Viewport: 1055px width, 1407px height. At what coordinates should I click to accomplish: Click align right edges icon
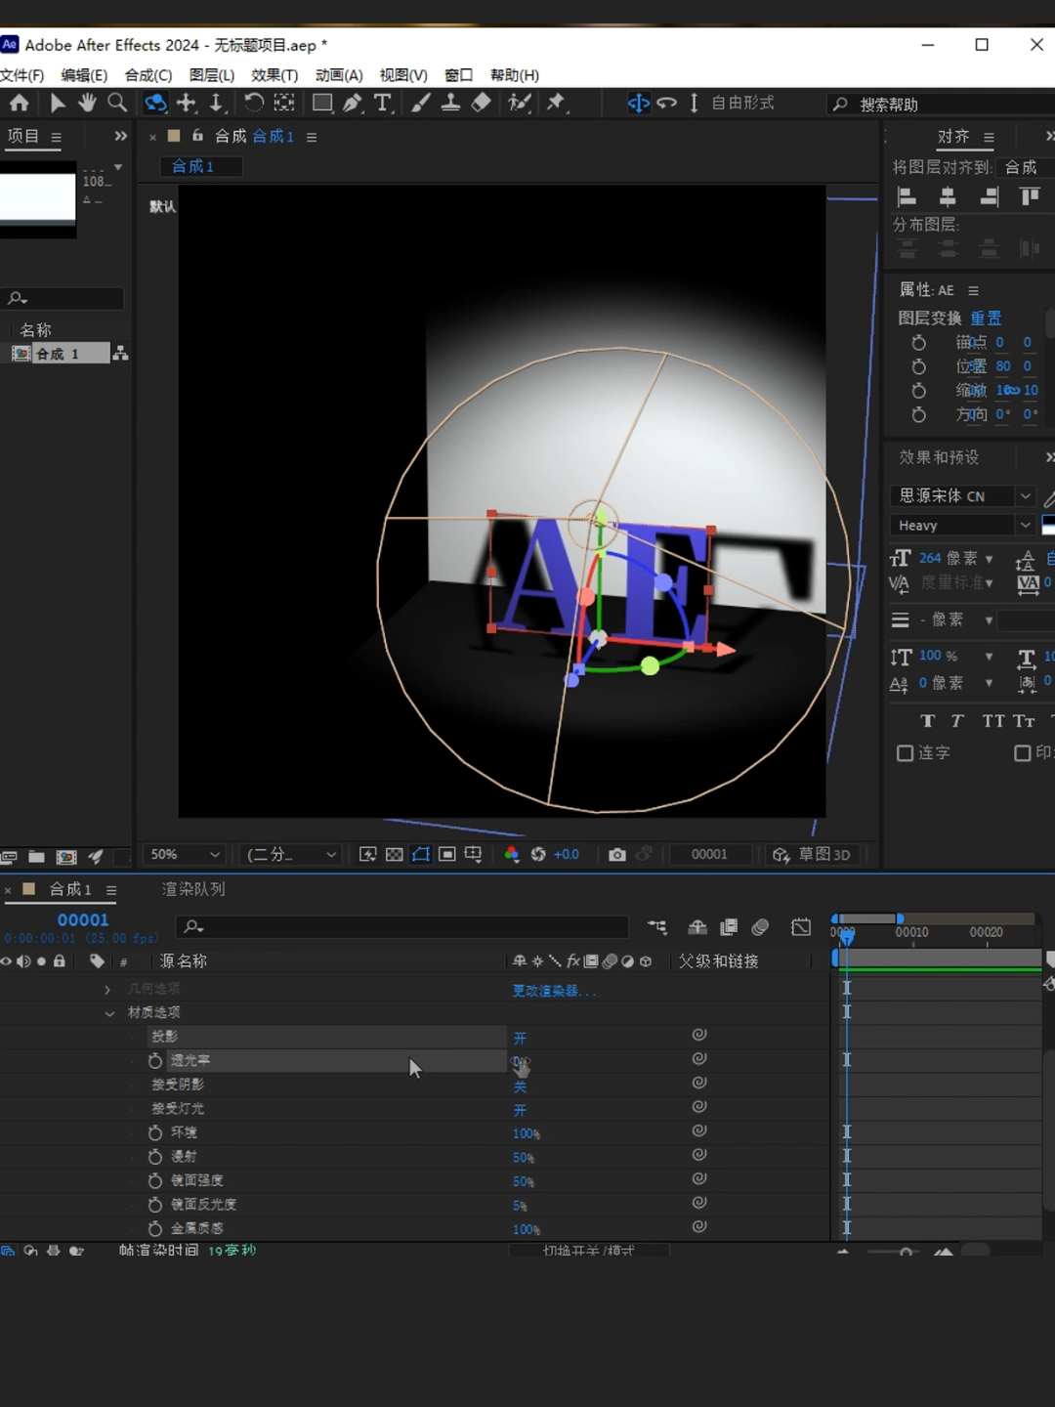click(x=989, y=196)
